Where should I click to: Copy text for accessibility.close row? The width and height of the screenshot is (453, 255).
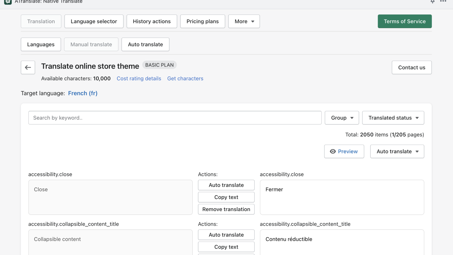[226, 197]
